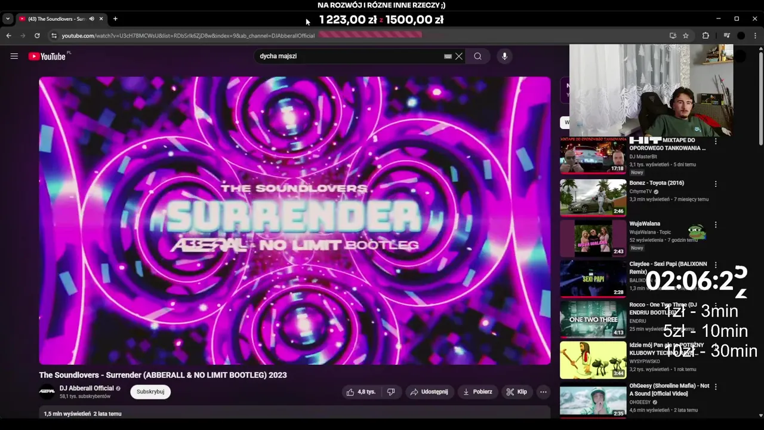Go to YouTube home via logo
The height and width of the screenshot is (430, 764).
tap(47, 56)
